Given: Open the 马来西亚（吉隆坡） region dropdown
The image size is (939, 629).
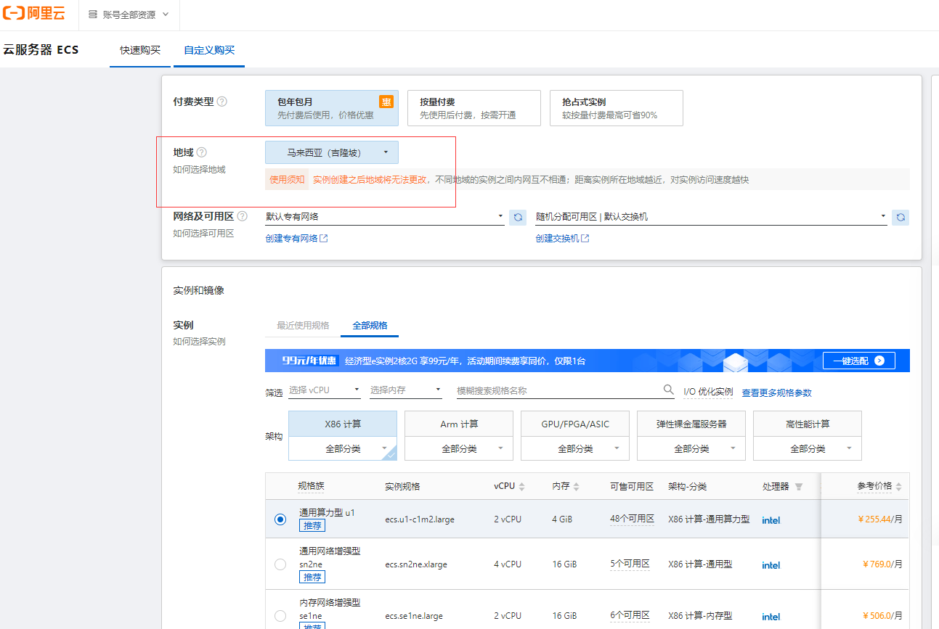Looking at the screenshot, I should point(332,152).
